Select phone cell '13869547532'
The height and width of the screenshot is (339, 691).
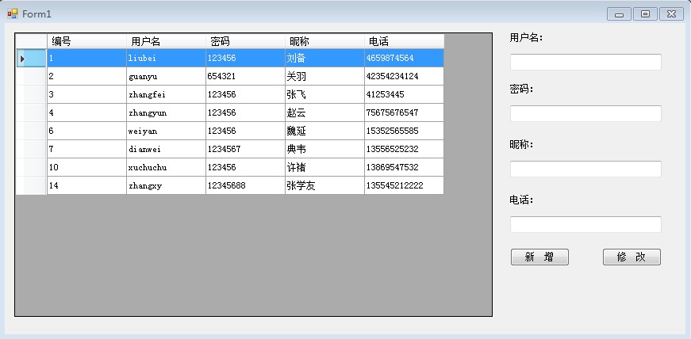click(x=404, y=168)
